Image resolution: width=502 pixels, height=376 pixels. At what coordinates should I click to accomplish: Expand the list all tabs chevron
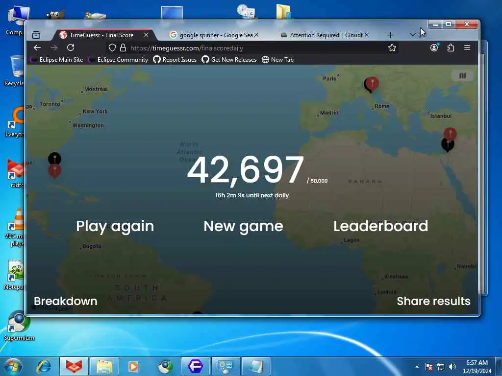click(412, 35)
